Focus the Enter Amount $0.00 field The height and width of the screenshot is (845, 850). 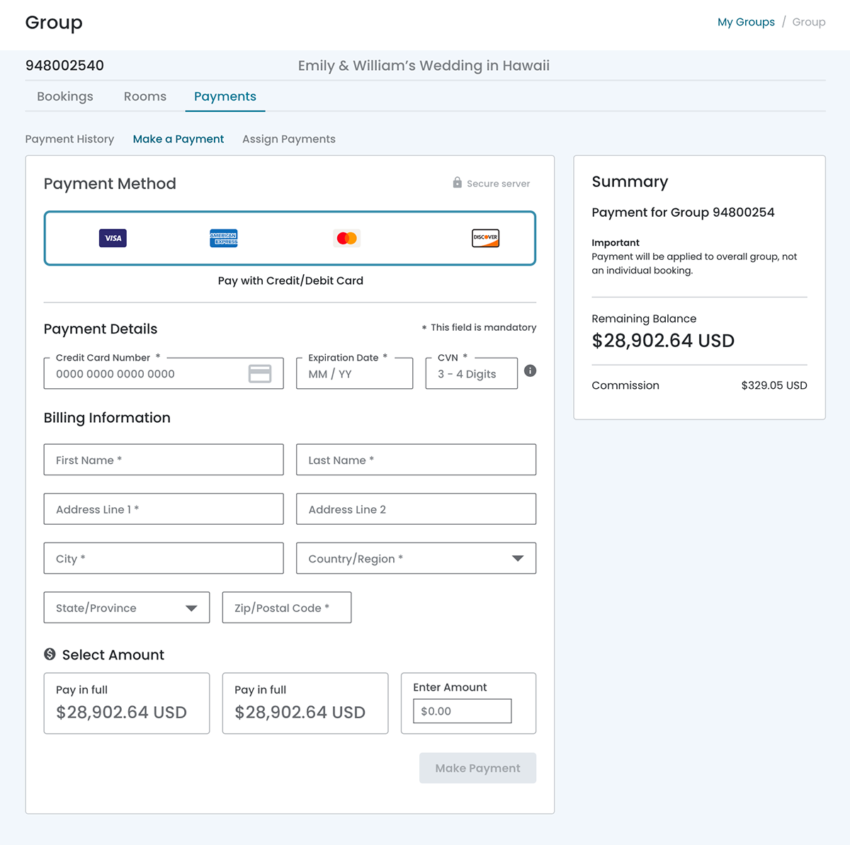pos(462,711)
